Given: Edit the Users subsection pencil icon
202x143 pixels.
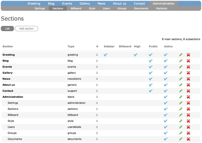Looking at the screenshot, I should coord(181,127).
